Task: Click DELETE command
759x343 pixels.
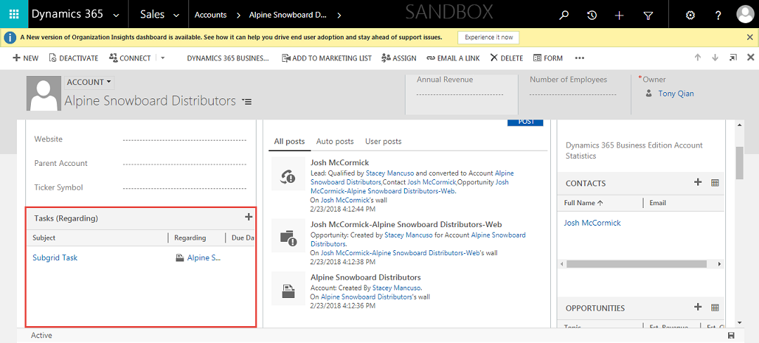Action: [506, 58]
